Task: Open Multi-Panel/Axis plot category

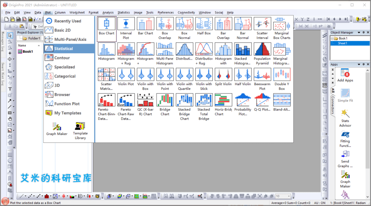Action: coord(69,39)
